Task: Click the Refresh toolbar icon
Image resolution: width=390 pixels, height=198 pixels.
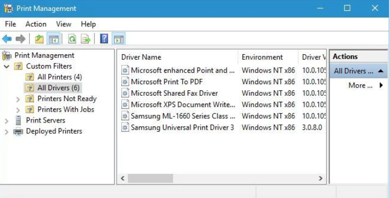Action: pos(72,39)
